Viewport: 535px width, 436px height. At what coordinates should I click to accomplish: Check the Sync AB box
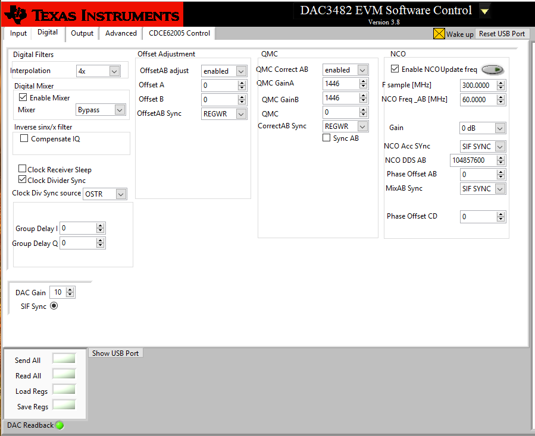[x=327, y=138]
